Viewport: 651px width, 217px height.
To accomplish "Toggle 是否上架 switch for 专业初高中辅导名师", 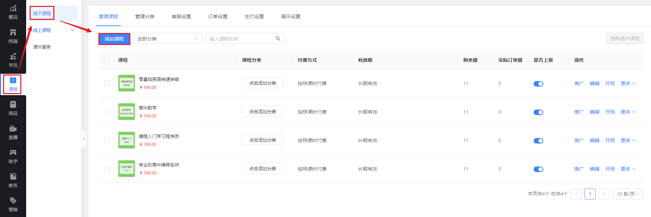I will (x=538, y=169).
